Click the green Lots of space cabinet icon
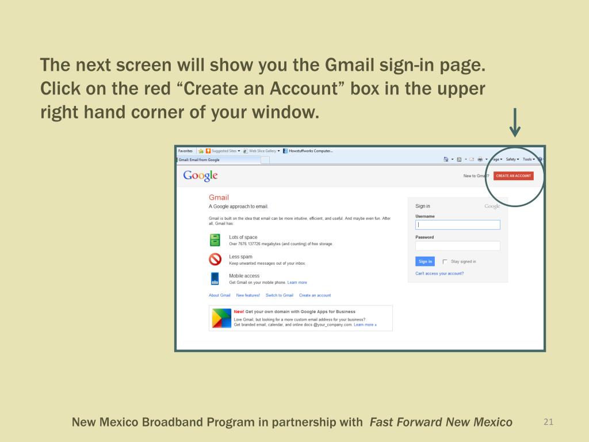Viewport: 589px width, 442px height. pos(215,240)
